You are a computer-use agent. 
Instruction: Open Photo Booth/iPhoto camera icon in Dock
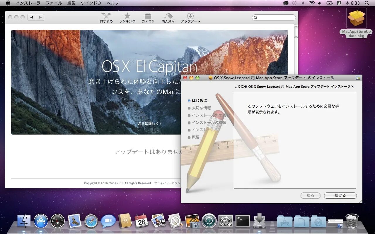[192, 221]
